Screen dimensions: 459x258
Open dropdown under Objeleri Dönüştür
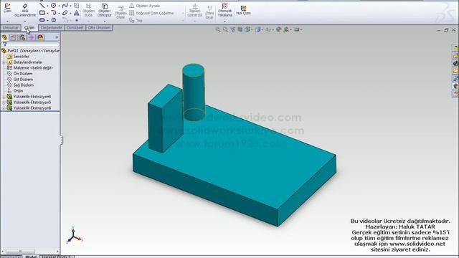click(x=105, y=21)
